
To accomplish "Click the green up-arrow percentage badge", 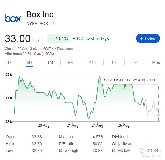I will [59, 39].
